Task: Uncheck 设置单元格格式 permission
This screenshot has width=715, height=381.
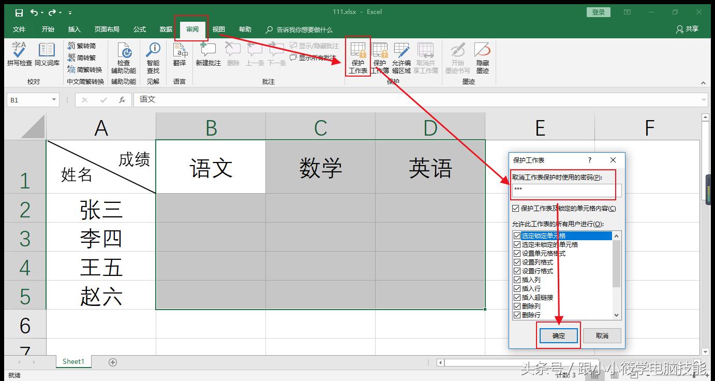Action: point(517,253)
